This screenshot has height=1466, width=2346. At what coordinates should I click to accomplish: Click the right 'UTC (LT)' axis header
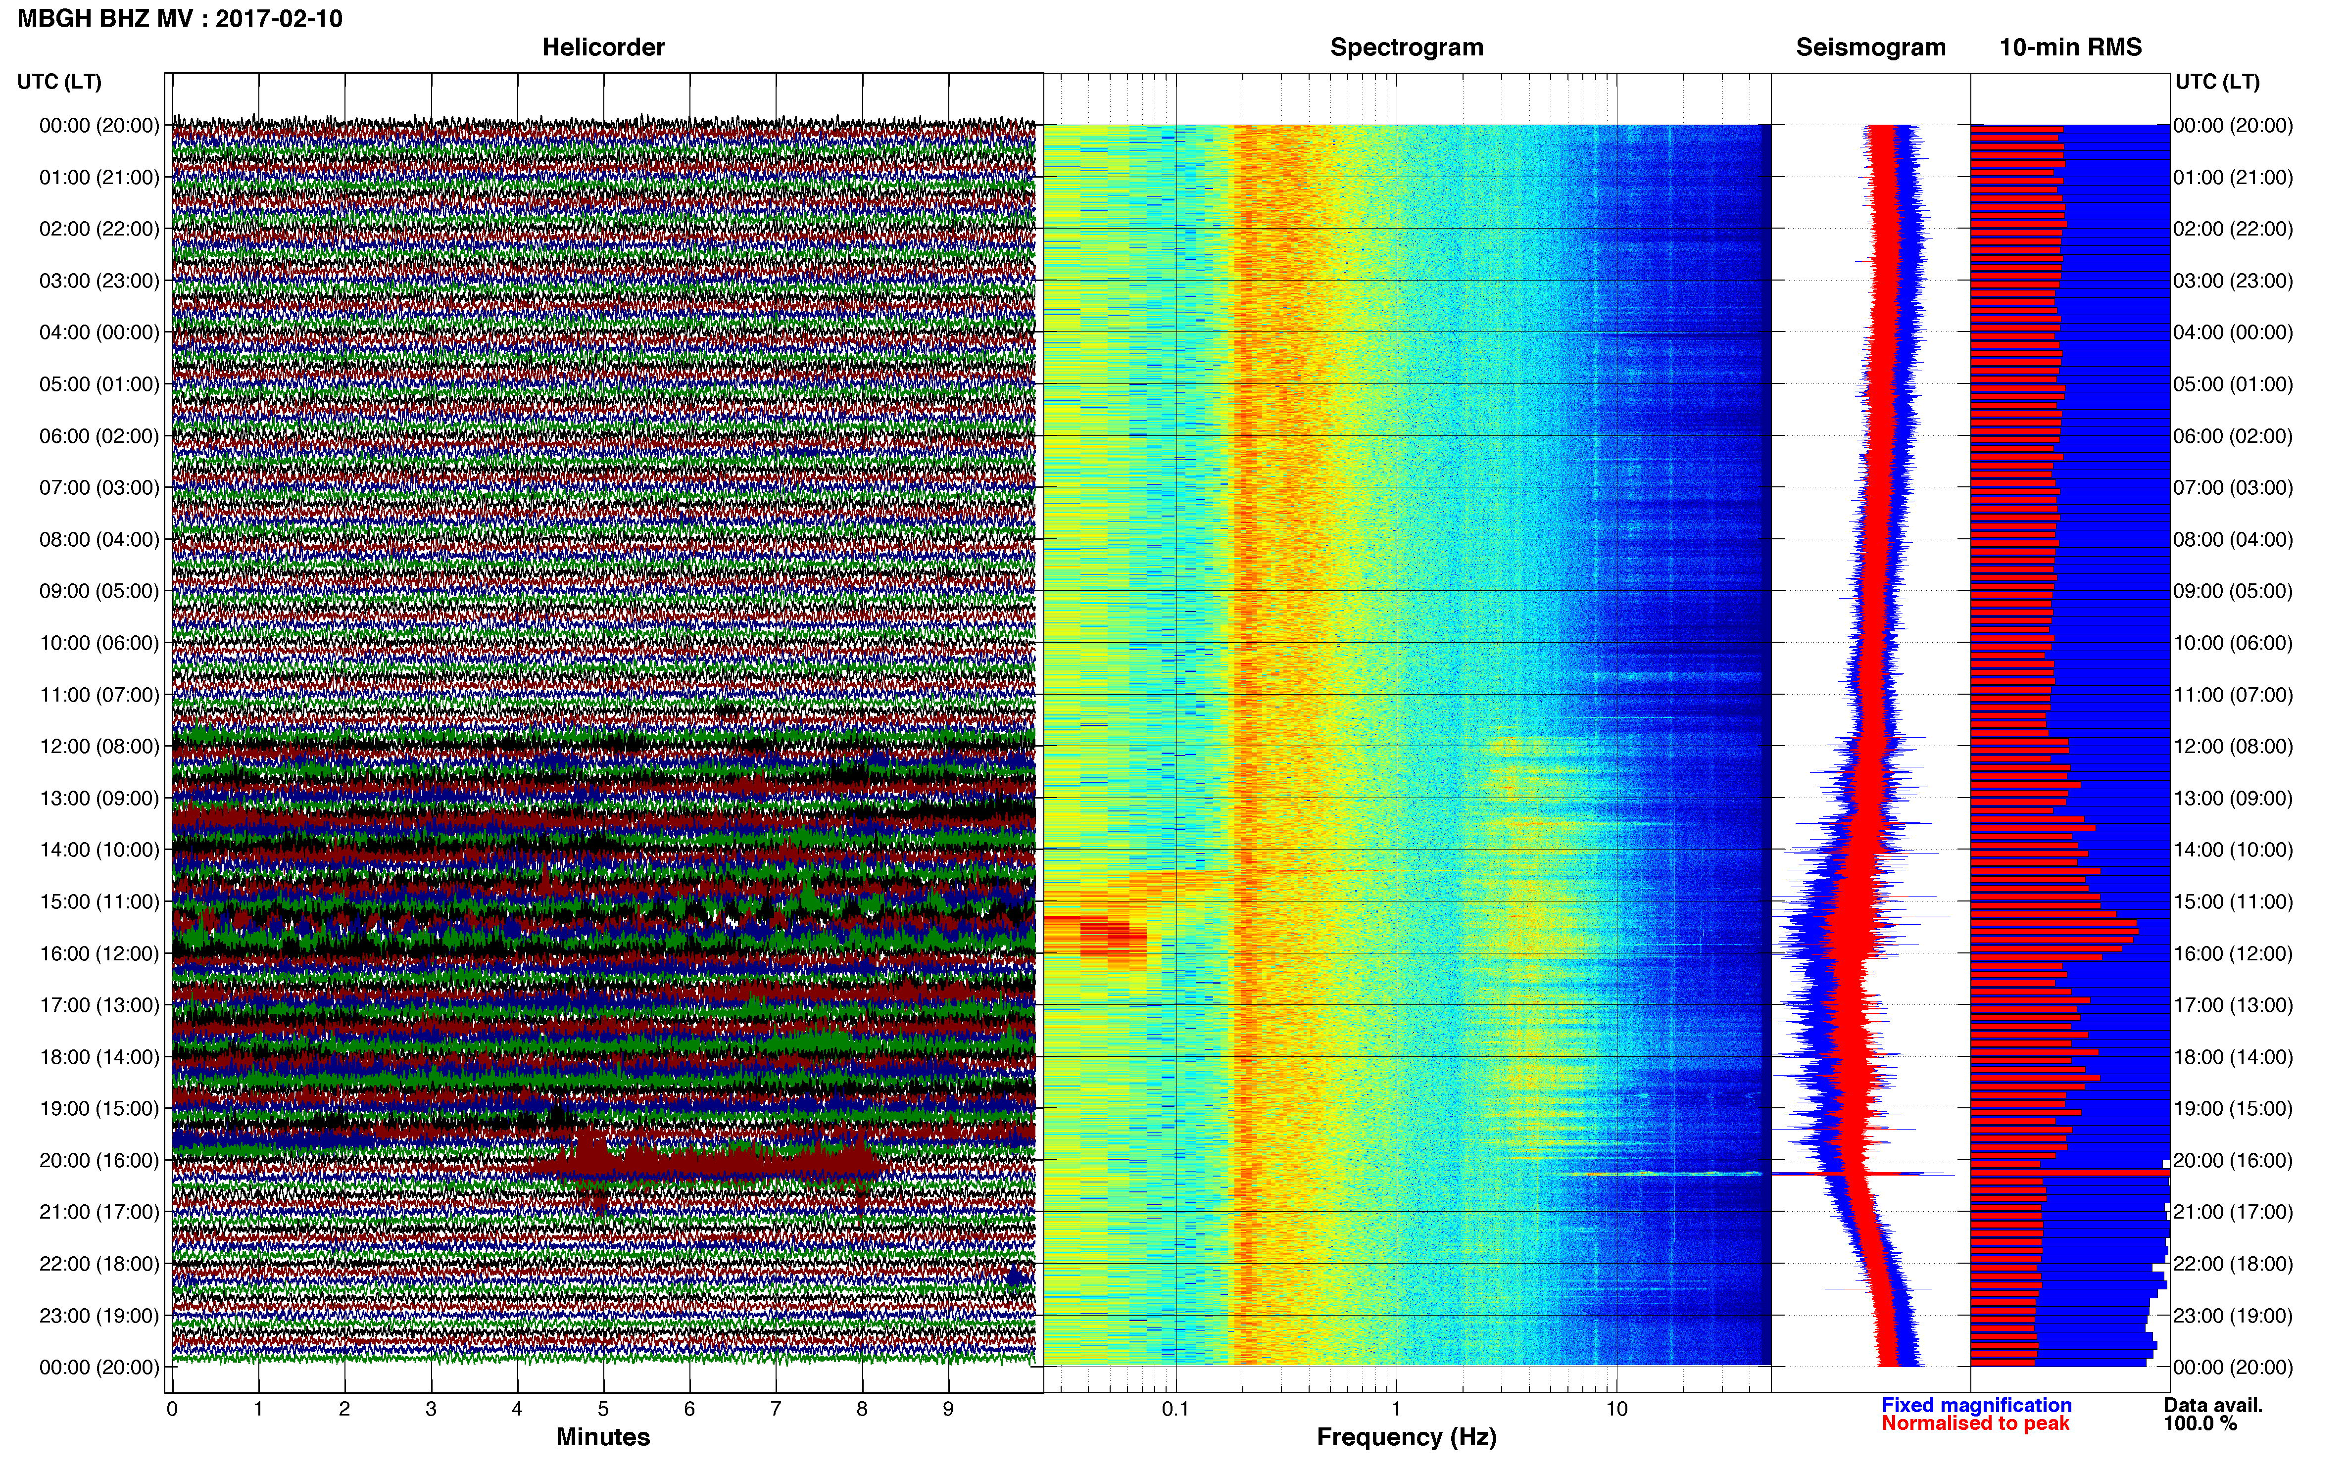(x=2217, y=82)
